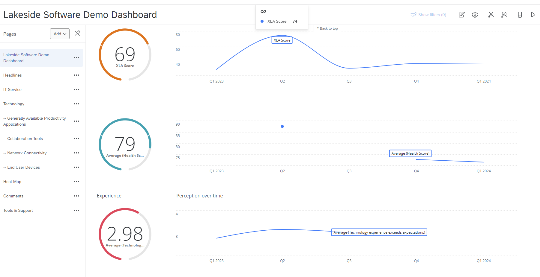Click the XLA Score line label
This screenshot has height=277, width=540.
[282, 40]
